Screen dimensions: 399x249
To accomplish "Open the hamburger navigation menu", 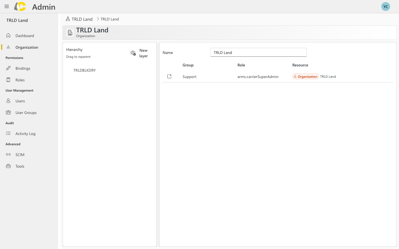I will click(7, 6).
